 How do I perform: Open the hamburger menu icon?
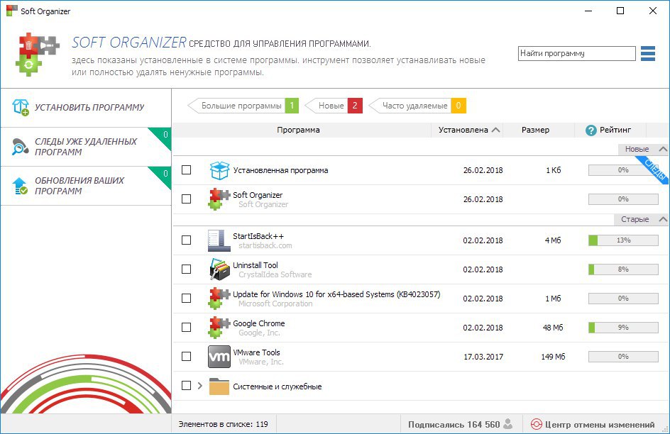[x=648, y=54]
